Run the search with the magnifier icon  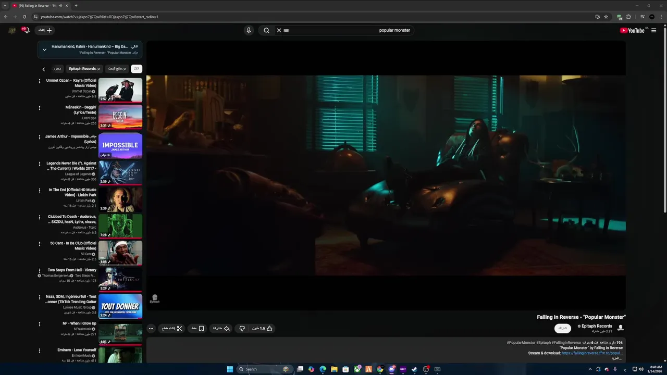pyautogui.click(x=266, y=30)
